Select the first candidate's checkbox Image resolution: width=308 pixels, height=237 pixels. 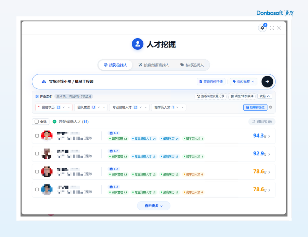(x=37, y=136)
